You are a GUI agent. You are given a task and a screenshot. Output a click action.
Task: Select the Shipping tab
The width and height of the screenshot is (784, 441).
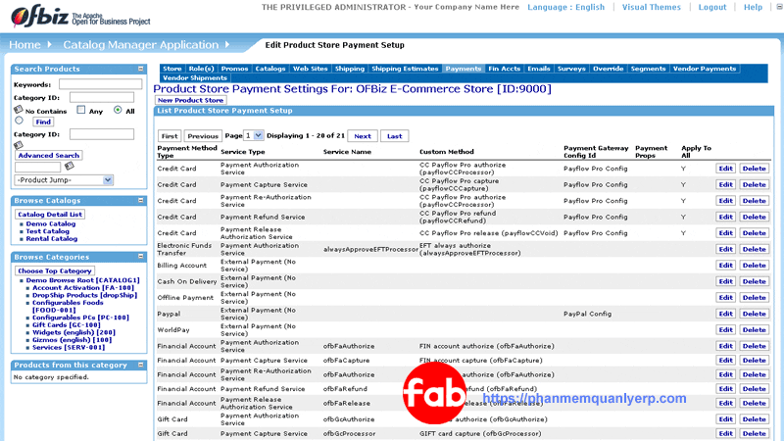350,69
